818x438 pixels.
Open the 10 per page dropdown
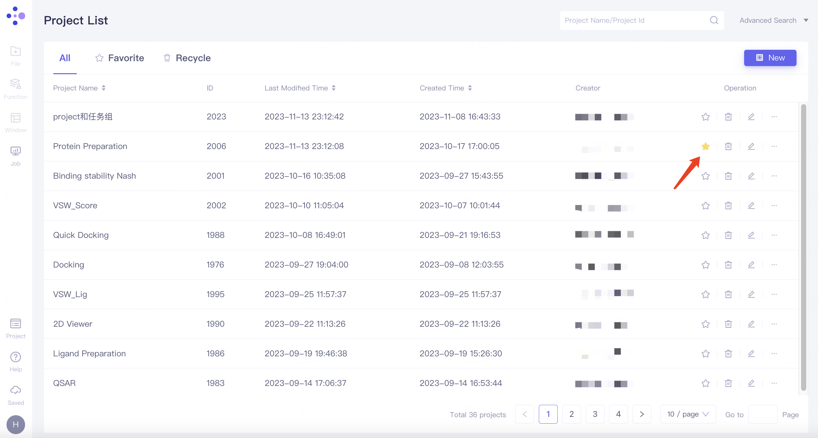[x=688, y=414]
